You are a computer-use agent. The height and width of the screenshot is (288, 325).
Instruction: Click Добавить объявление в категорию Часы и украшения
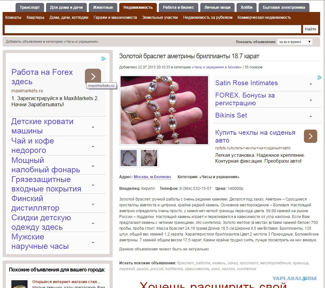(x=52, y=42)
